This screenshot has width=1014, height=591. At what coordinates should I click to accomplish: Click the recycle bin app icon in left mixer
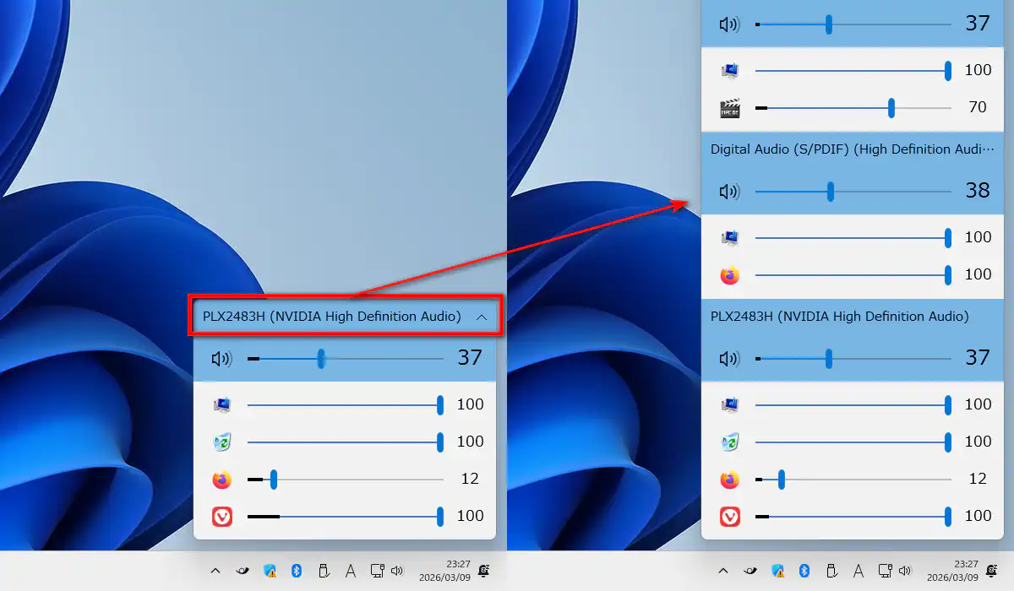(221, 442)
